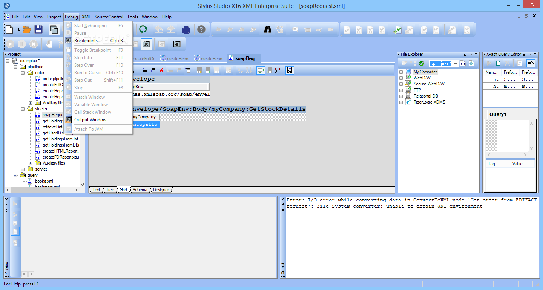
Task: Select Breakpoints in the Debug menu
Action: (98, 41)
